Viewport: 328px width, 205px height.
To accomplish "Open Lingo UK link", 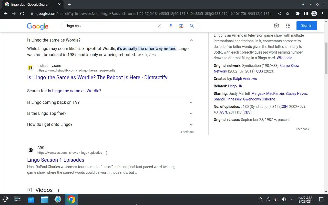I will click(x=235, y=86).
